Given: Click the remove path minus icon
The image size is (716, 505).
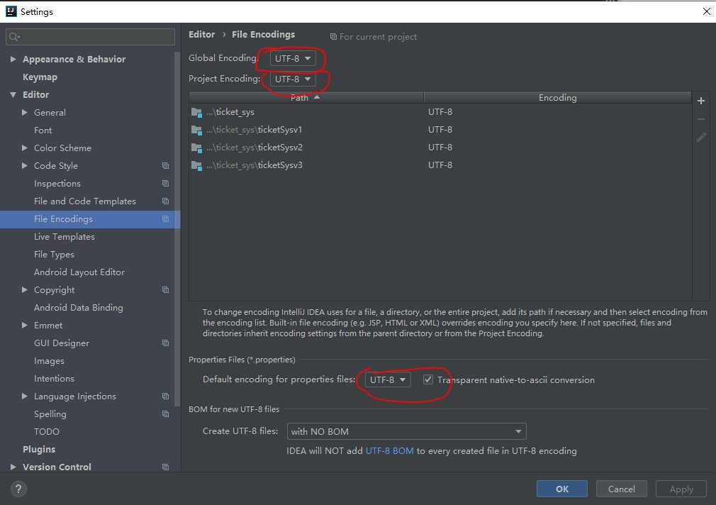Looking at the screenshot, I should tap(701, 119).
